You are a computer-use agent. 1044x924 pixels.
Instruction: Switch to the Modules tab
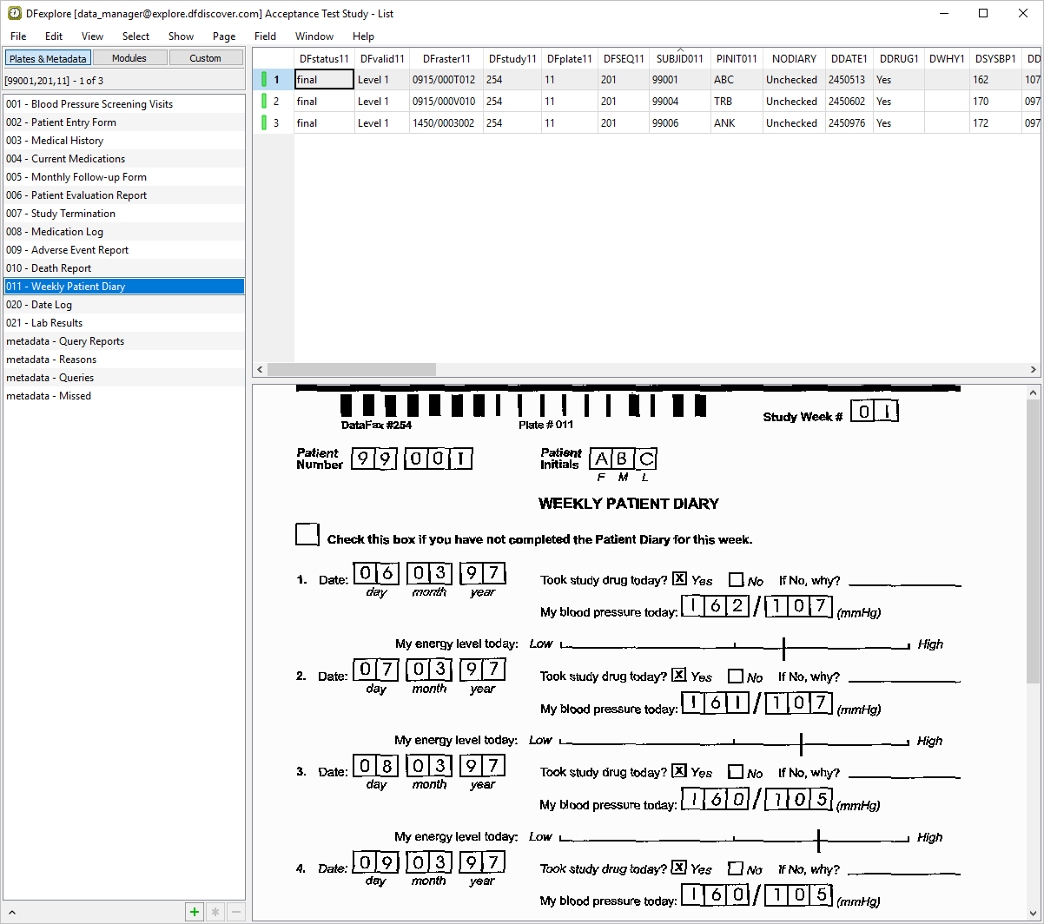[129, 58]
